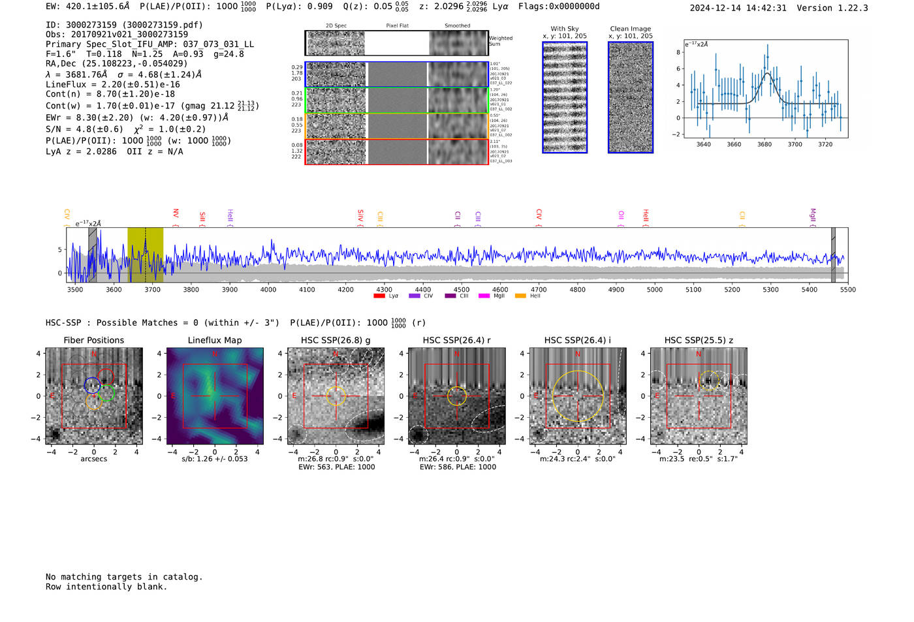Select the 'EWr: 586, PLAE: 1000' caption

[458, 467]
